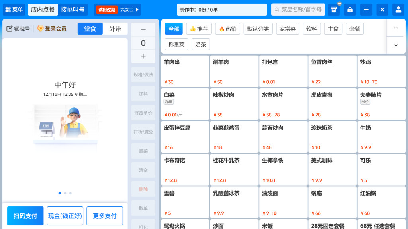Switch to 接单叫号 tab
408x229 pixels.
(x=73, y=10)
